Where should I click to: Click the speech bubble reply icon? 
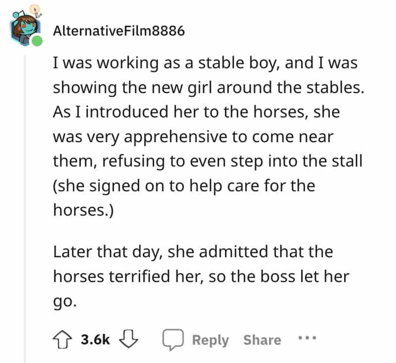(x=173, y=340)
